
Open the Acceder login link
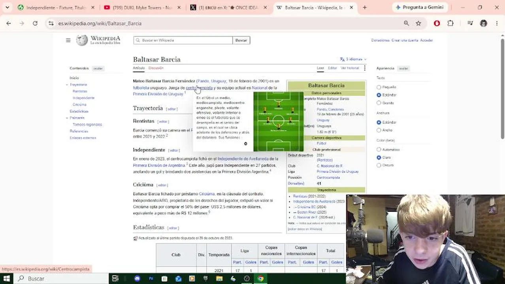coord(426,40)
